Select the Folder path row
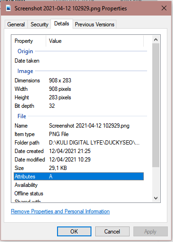Image resolution: width=173 pixels, height=242 pixels. (79, 143)
